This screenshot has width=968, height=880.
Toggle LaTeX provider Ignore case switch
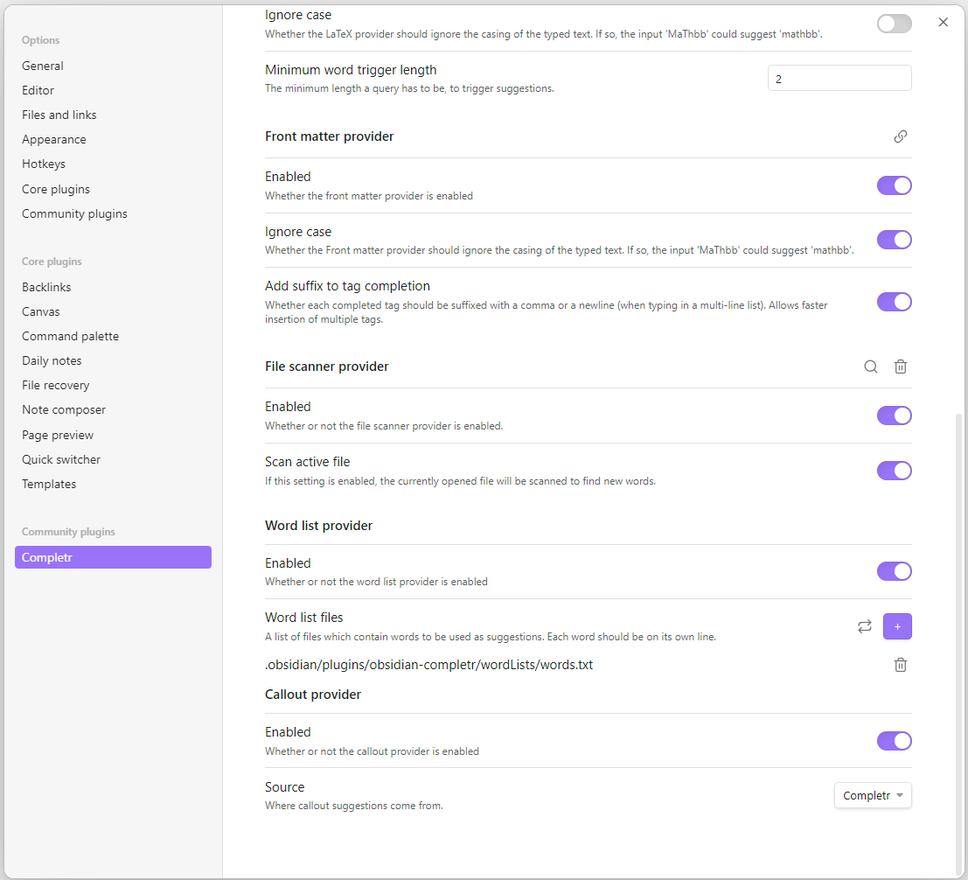point(894,24)
